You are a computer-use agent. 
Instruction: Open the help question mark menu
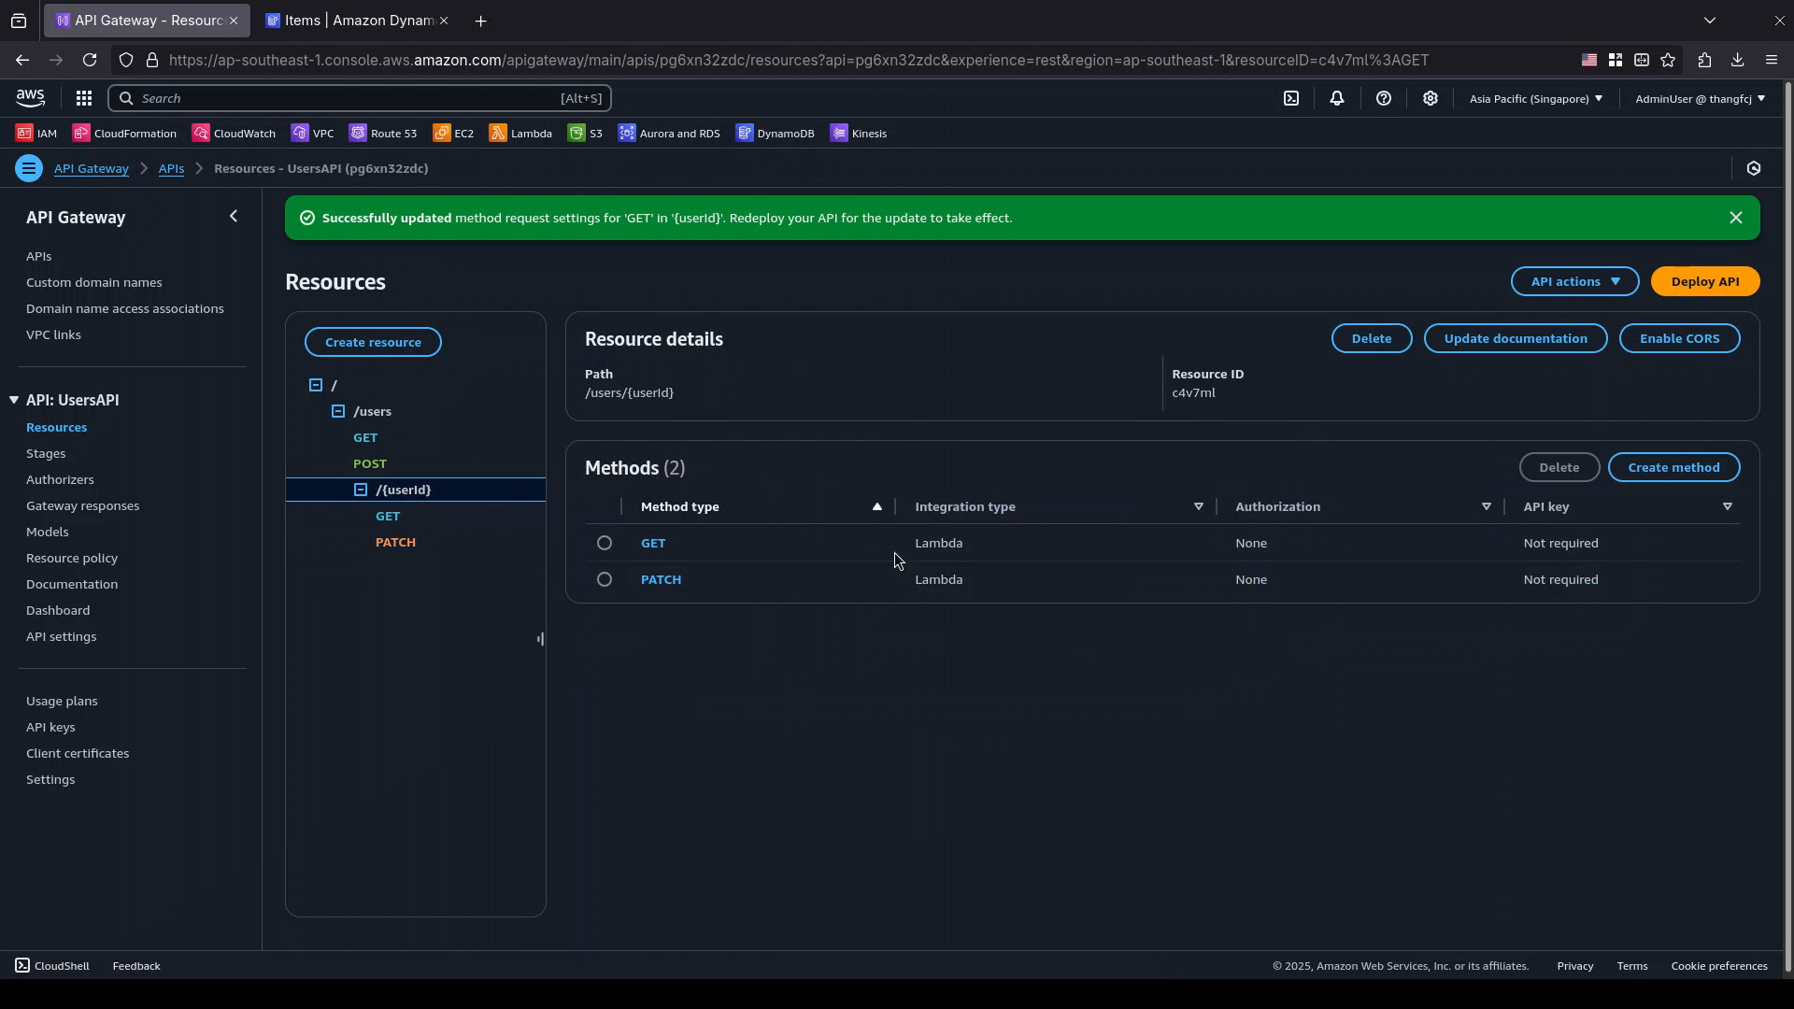coord(1384,98)
